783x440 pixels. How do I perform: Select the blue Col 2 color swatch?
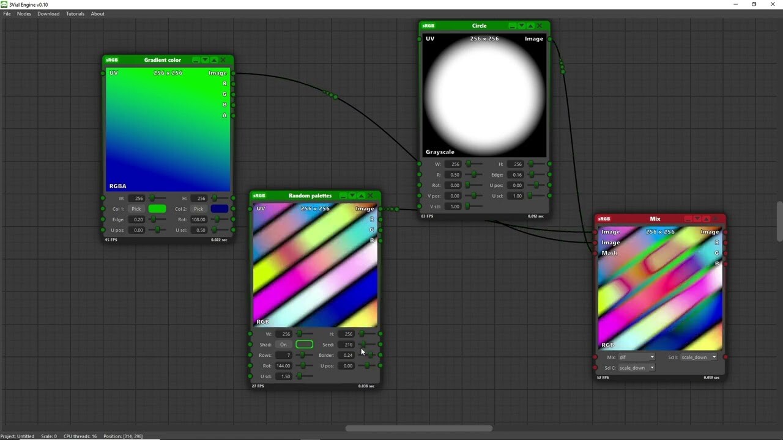(220, 208)
